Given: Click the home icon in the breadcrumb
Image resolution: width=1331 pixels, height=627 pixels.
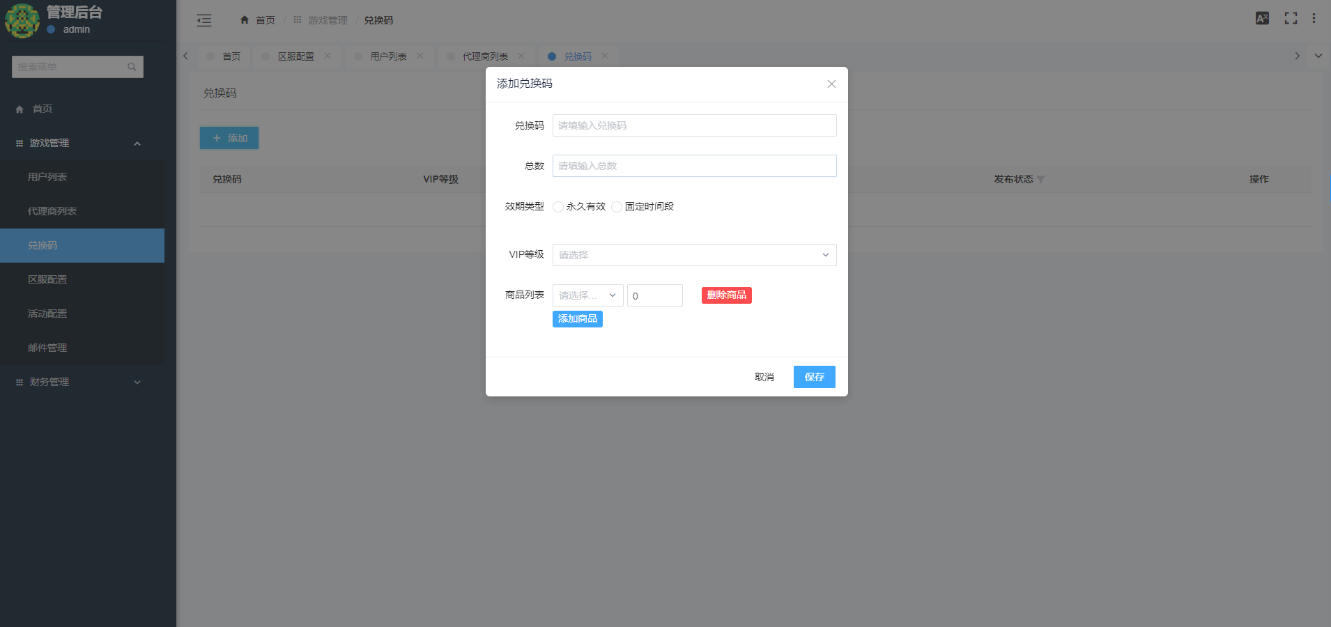Looking at the screenshot, I should tap(243, 20).
